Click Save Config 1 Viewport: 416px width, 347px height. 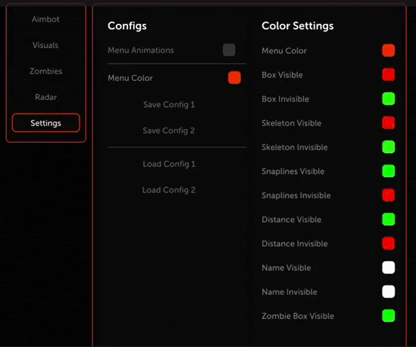pyautogui.click(x=169, y=105)
